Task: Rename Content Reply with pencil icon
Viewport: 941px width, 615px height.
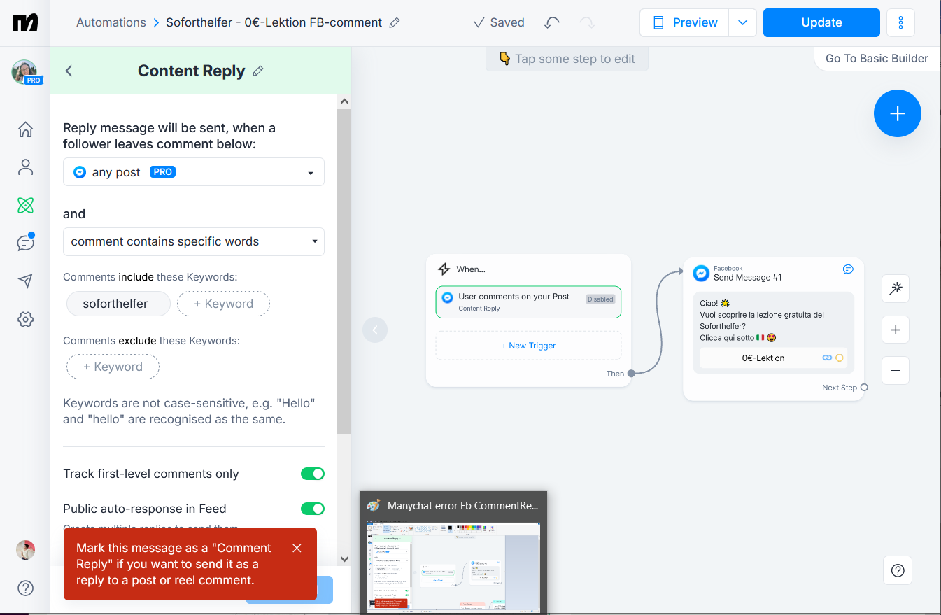Action: pyautogui.click(x=258, y=71)
